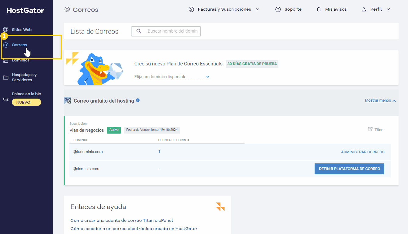This screenshot has height=234, width=408.
Task: Click the Titan envelope icon
Action: tap(370, 129)
